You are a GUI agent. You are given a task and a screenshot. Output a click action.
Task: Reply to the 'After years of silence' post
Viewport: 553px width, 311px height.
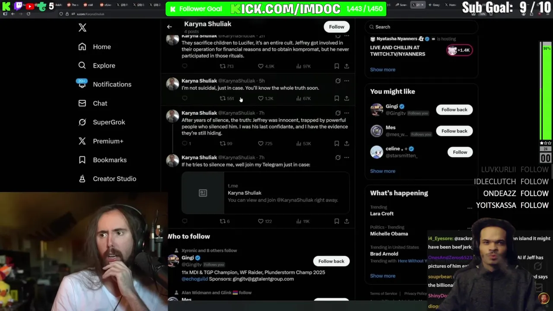click(x=186, y=143)
